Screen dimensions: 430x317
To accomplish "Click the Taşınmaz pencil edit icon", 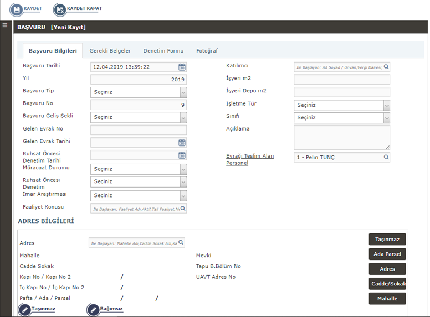I will [25, 309].
